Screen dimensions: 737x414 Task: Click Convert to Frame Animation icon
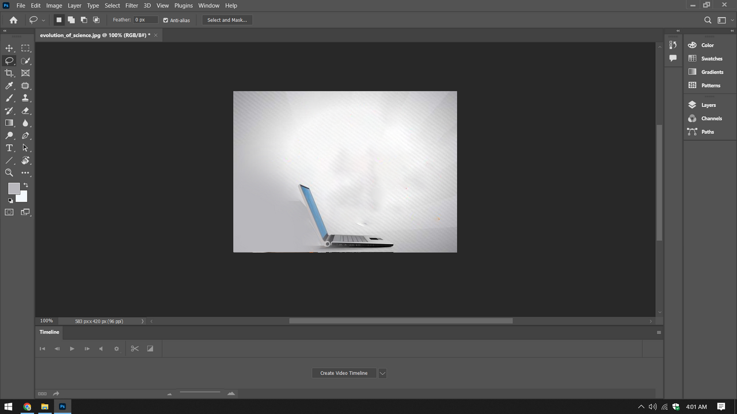pos(42,394)
